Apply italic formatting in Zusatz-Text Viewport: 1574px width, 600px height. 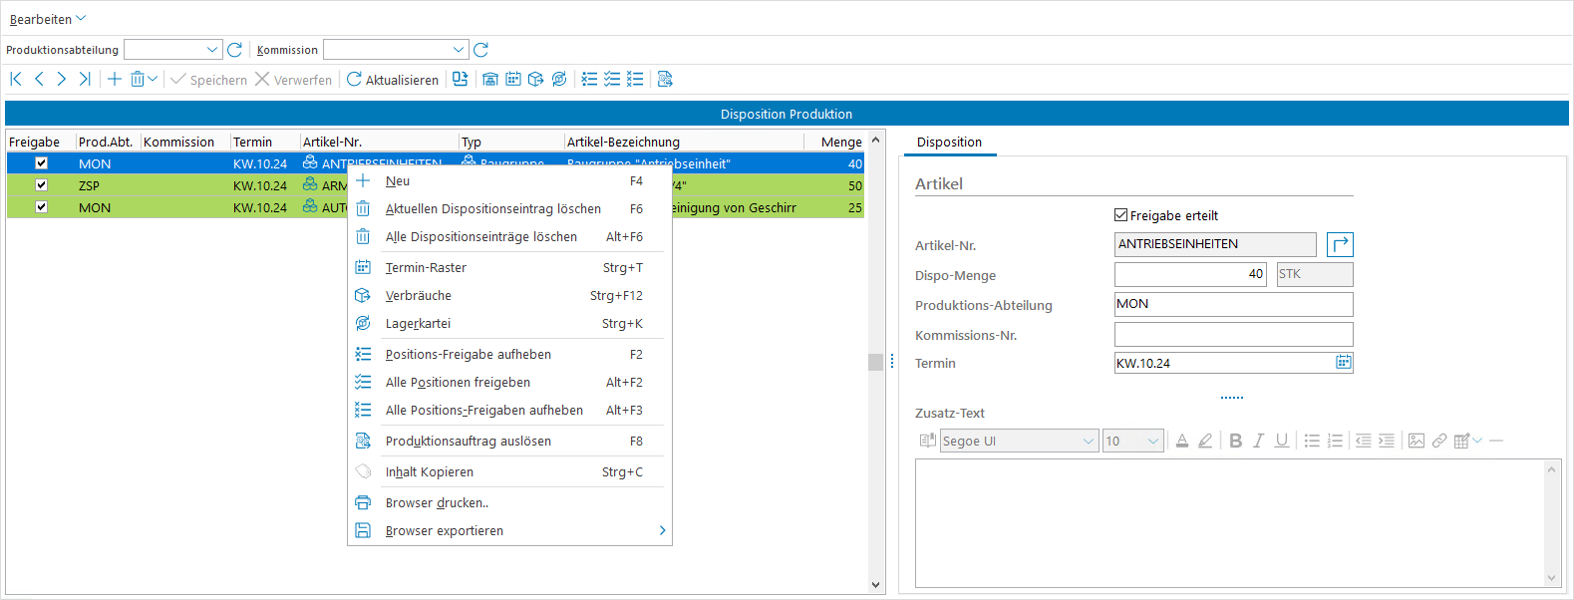[x=1258, y=441]
